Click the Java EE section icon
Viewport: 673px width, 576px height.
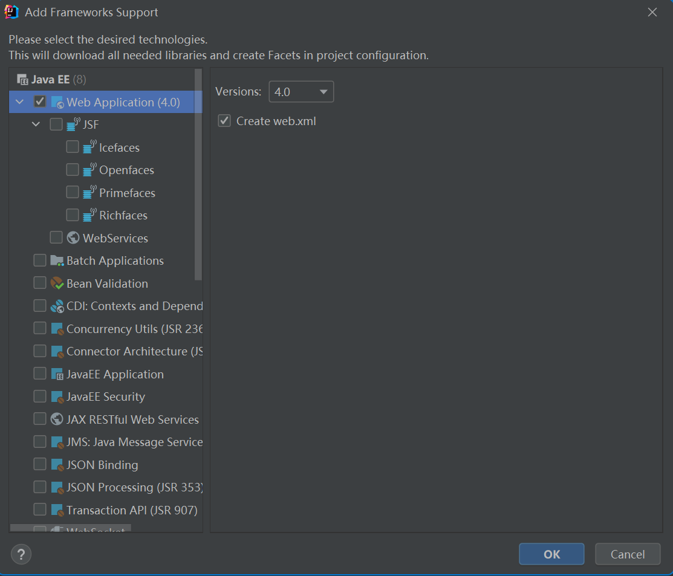click(x=22, y=79)
